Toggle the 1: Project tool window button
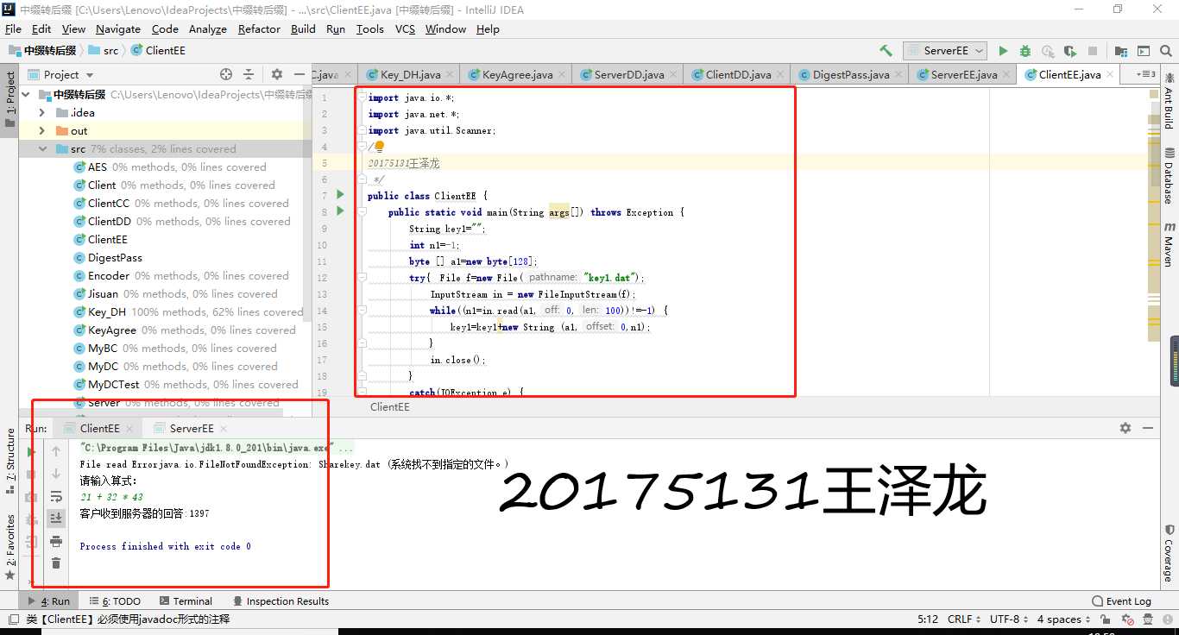This screenshot has width=1179, height=635. (9, 98)
